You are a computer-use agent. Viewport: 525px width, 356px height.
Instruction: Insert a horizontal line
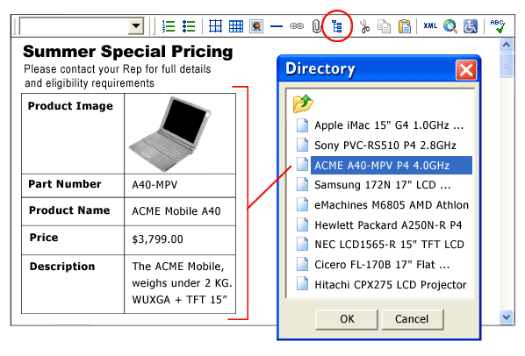(277, 26)
